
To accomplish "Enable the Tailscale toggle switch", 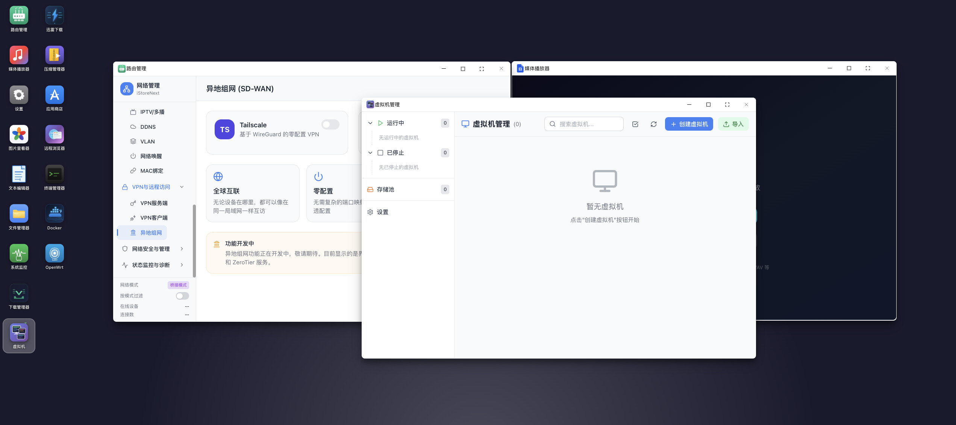I will pos(330,125).
